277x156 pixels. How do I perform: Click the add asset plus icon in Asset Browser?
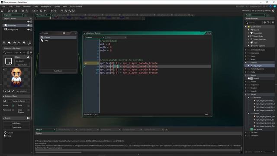[x=264, y=23]
